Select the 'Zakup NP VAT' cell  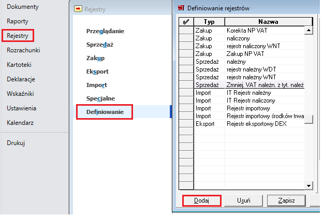tap(265, 53)
